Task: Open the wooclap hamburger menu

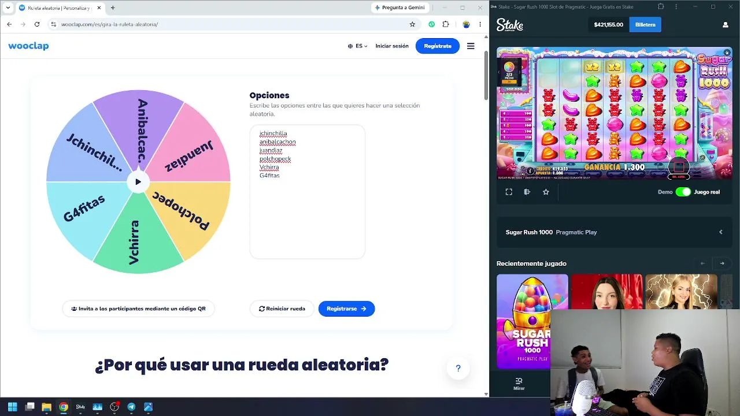Action: pyautogui.click(x=471, y=46)
